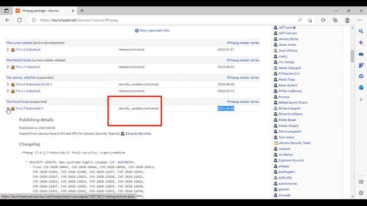
Task: Open sidebar settings gear icon
Action: tap(361, 193)
